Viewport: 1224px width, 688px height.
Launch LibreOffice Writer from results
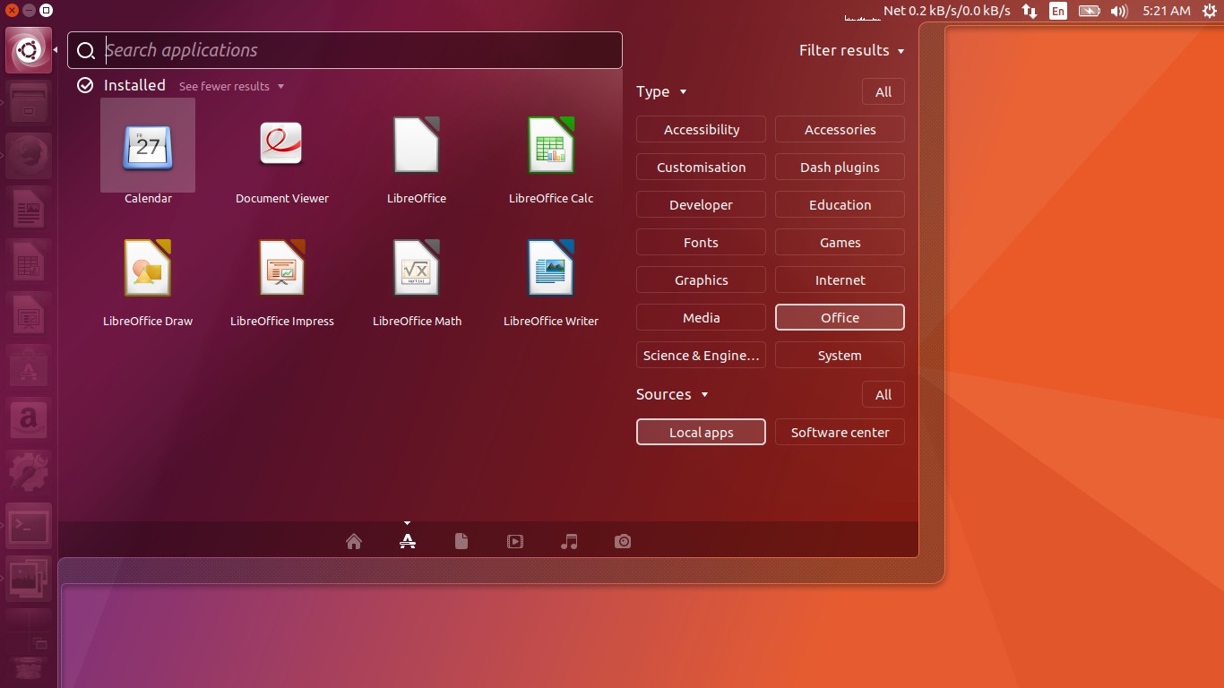click(551, 268)
